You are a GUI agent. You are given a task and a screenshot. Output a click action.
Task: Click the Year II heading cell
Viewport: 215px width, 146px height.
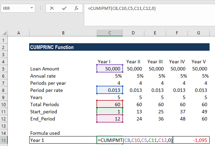pos(133,62)
